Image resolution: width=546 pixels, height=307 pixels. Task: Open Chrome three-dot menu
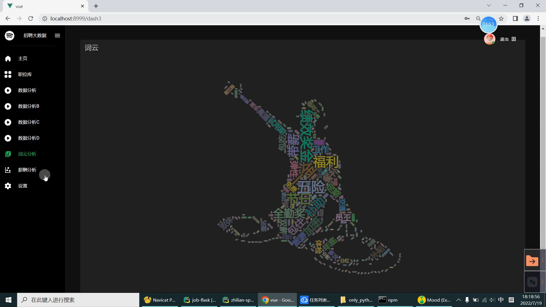(538, 18)
